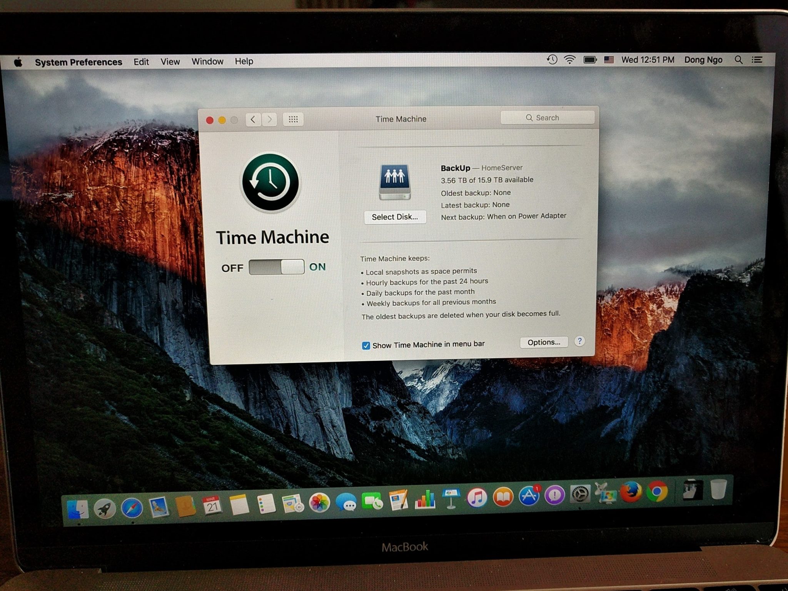Uncheck Show Time Machine in menu bar

pos(366,346)
